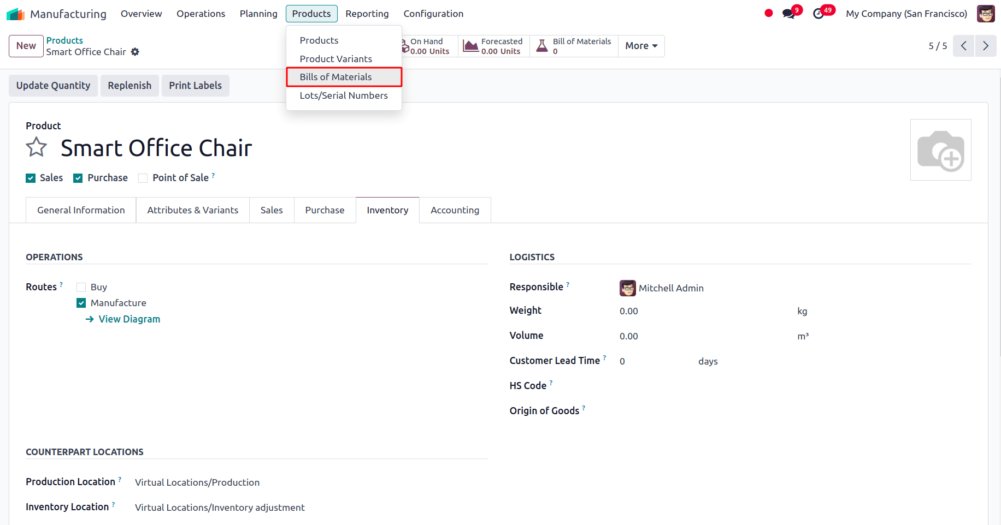Open the View Diagram link
1001x525 pixels.
click(x=129, y=319)
